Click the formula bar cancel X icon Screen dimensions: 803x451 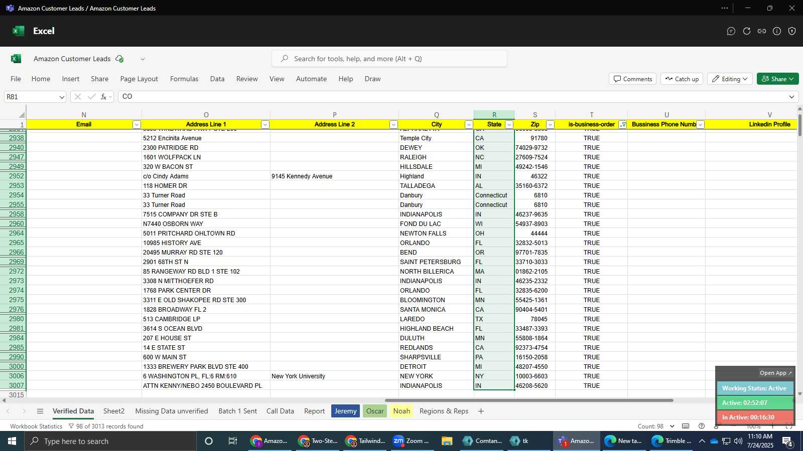[78, 97]
